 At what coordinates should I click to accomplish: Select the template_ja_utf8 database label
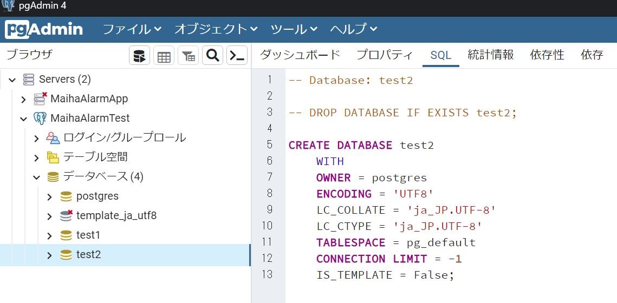[x=116, y=215]
